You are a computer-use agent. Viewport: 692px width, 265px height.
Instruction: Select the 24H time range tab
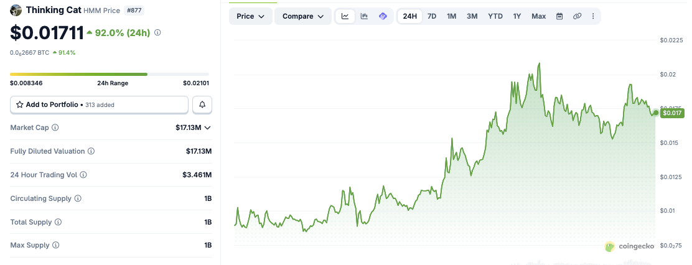[409, 16]
